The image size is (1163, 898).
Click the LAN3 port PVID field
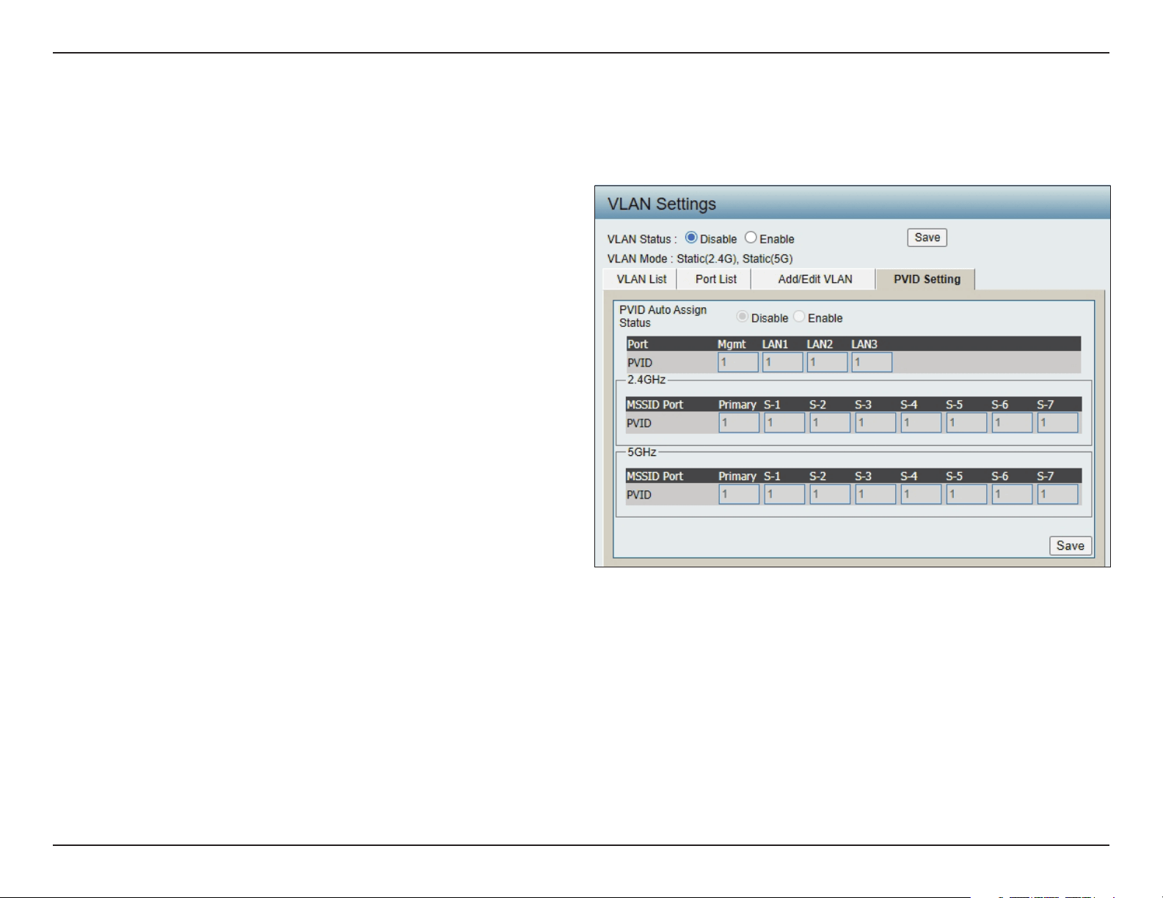click(872, 362)
